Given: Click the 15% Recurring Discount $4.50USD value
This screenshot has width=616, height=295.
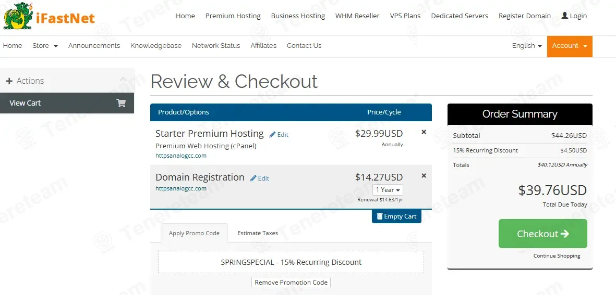Looking at the screenshot, I should click(x=574, y=150).
